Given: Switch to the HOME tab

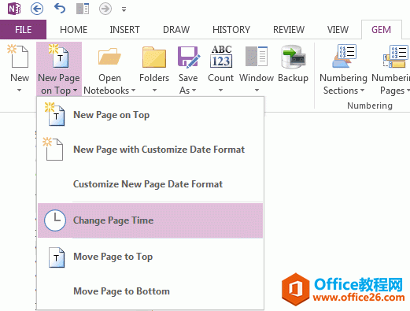Looking at the screenshot, I should tap(73, 30).
